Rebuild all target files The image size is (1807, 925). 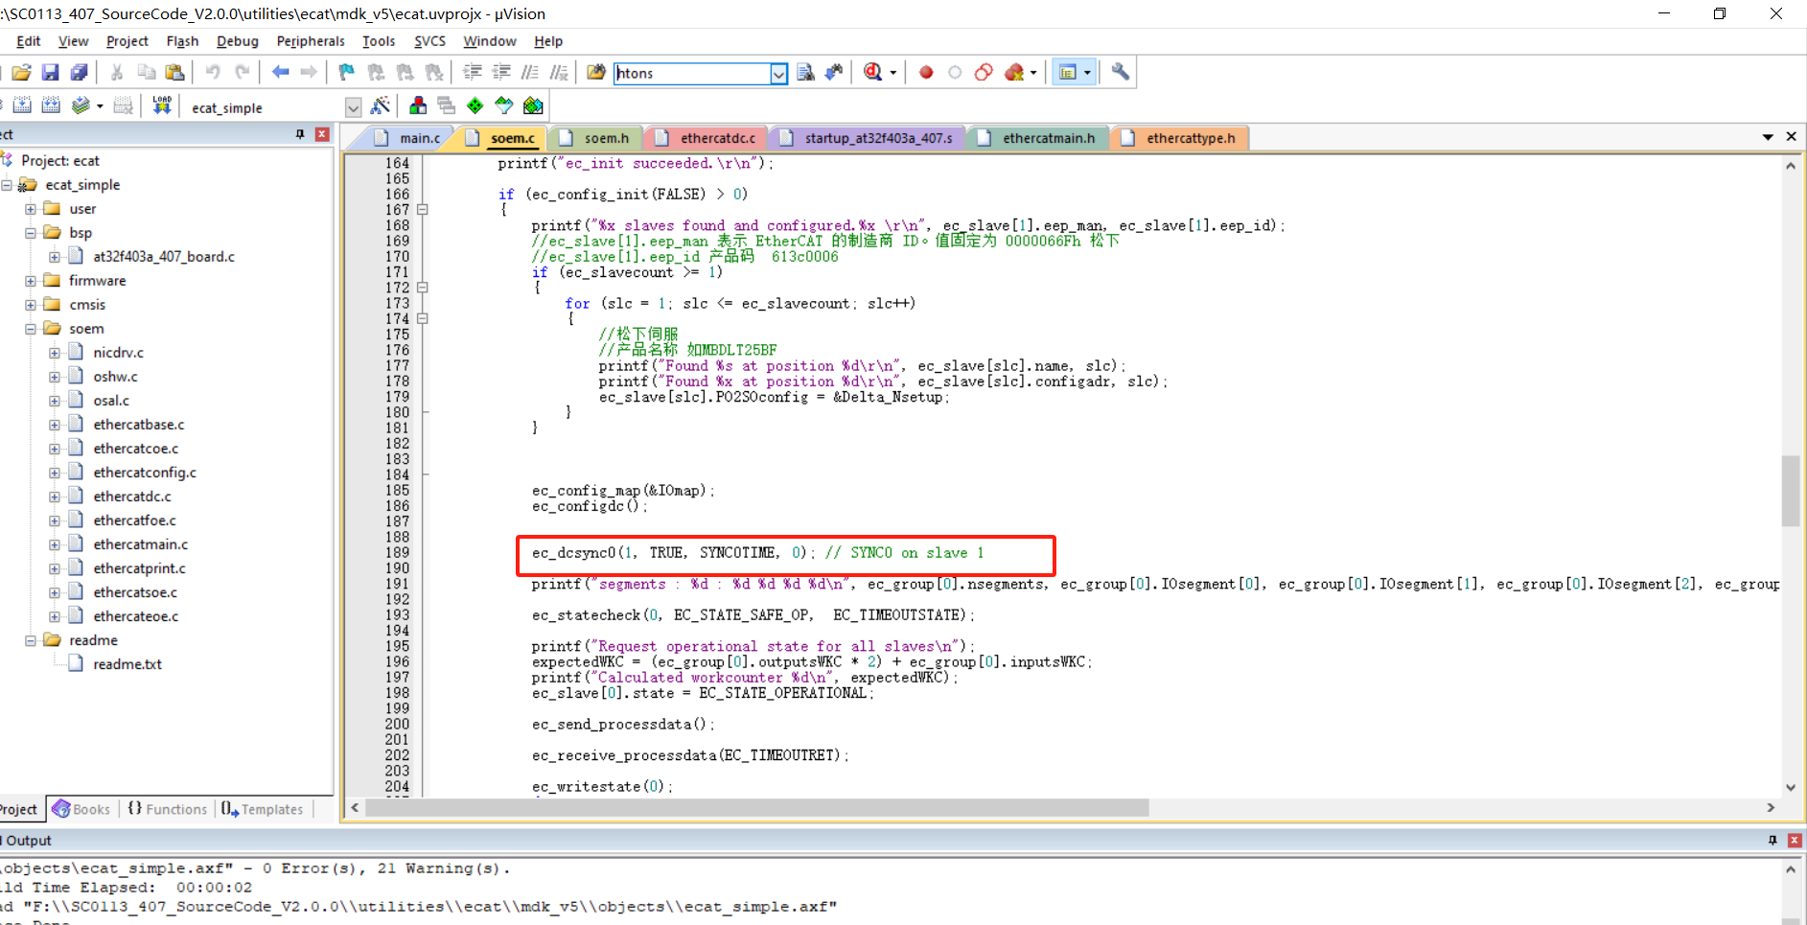pos(51,105)
